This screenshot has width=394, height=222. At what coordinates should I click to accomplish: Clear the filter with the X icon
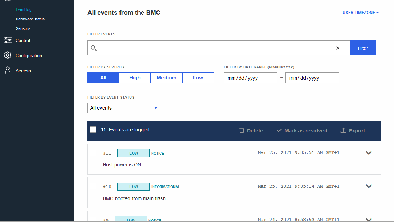(x=338, y=48)
